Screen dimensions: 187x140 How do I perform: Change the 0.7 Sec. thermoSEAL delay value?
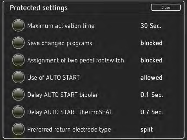tap(152, 112)
